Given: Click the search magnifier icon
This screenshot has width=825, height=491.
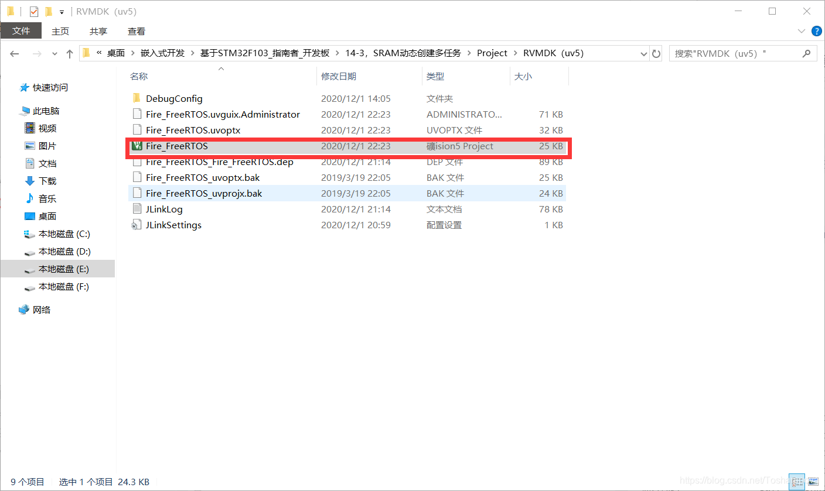Looking at the screenshot, I should [807, 53].
